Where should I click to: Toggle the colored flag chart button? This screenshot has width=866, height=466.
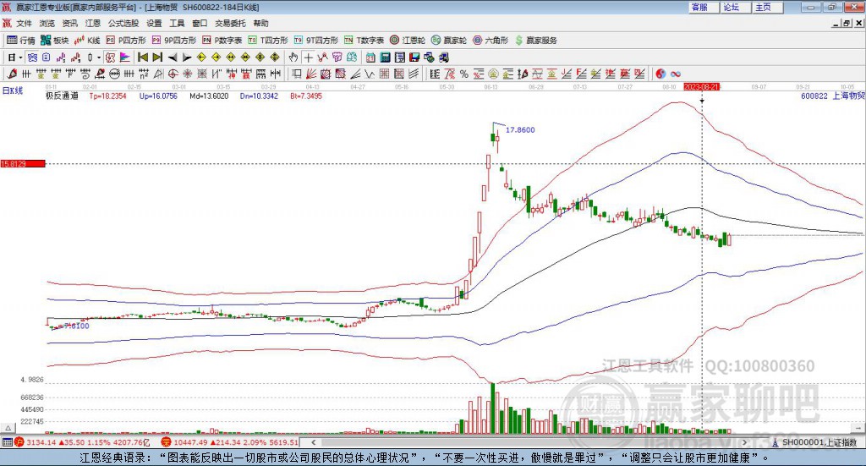pyautogui.click(x=125, y=58)
